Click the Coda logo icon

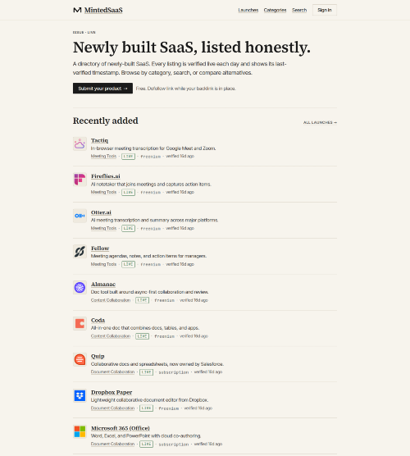pos(80,324)
